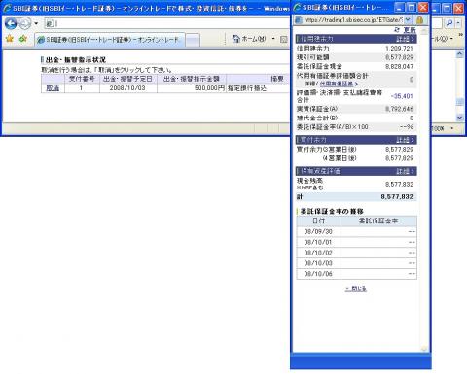Image resolution: width=467 pixels, height=374 pixels.
Task: Expand toolbar overflow chevron in main window
Action: tap(461, 34)
